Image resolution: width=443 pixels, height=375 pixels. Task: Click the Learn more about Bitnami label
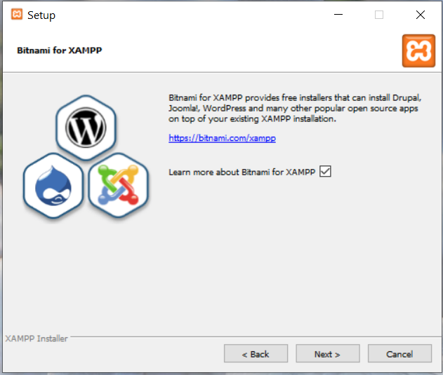click(x=242, y=172)
